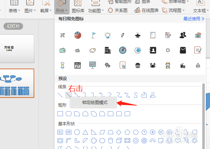210x149 pixels.
Task: Select the plain rectangle shape
Action: (x=60, y=114)
